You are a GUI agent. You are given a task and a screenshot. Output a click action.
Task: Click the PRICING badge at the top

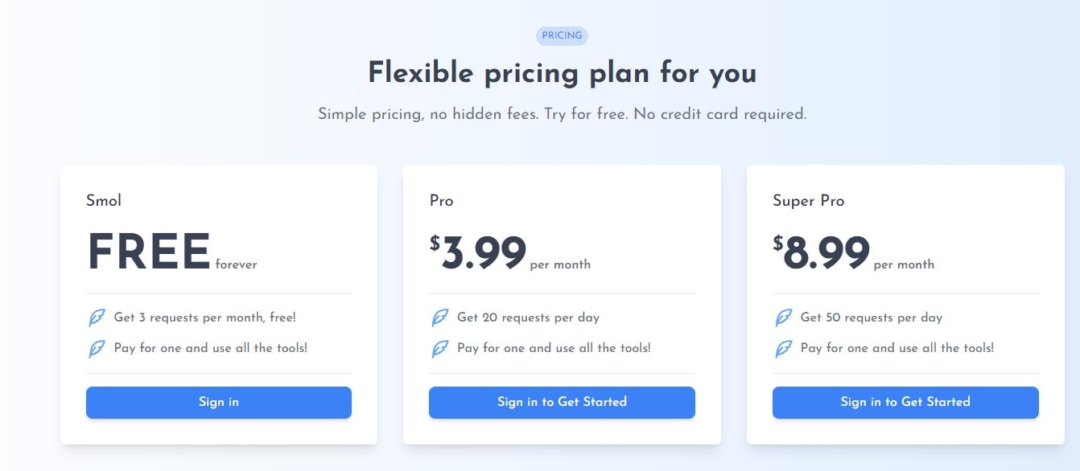click(562, 35)
